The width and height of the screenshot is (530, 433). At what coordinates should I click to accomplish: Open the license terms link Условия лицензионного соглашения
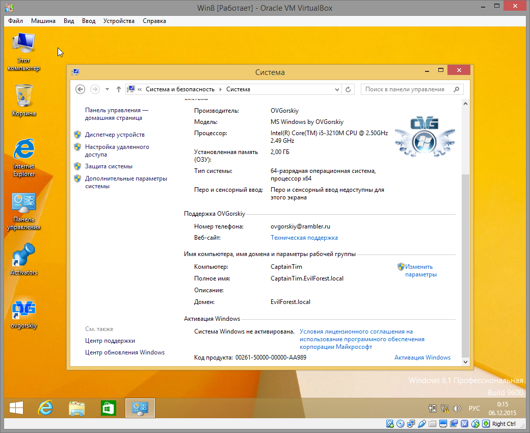(x=362, y=339)
